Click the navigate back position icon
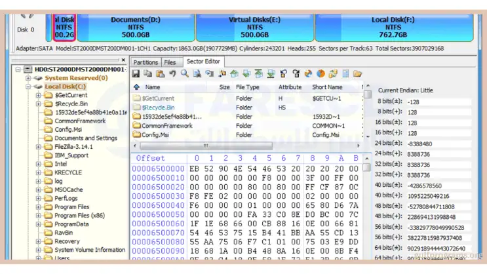This screenshot has height=274, width=487. [284, 73]
